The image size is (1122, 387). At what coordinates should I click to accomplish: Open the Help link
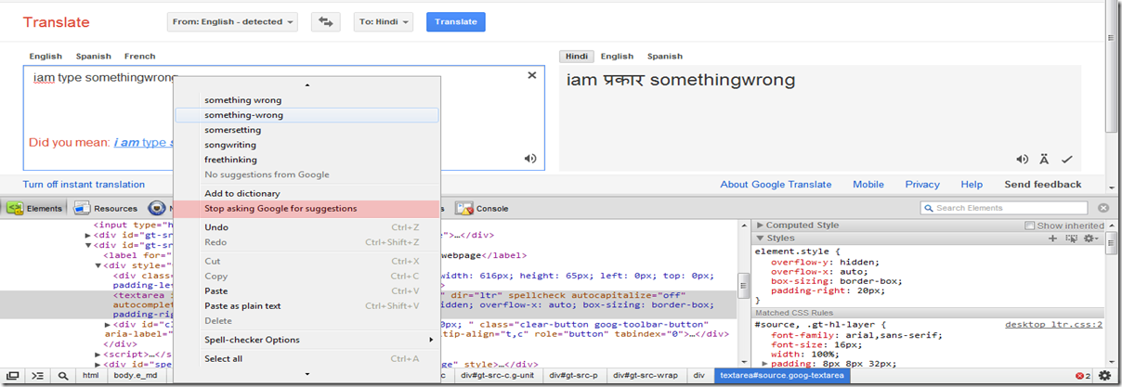(x=972, y=185)
